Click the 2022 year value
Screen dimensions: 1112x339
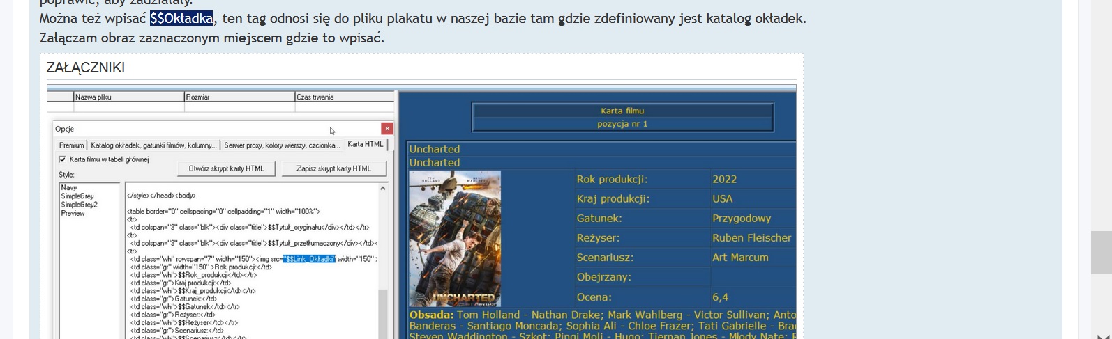pyautogui.click(x=724, y=179)
